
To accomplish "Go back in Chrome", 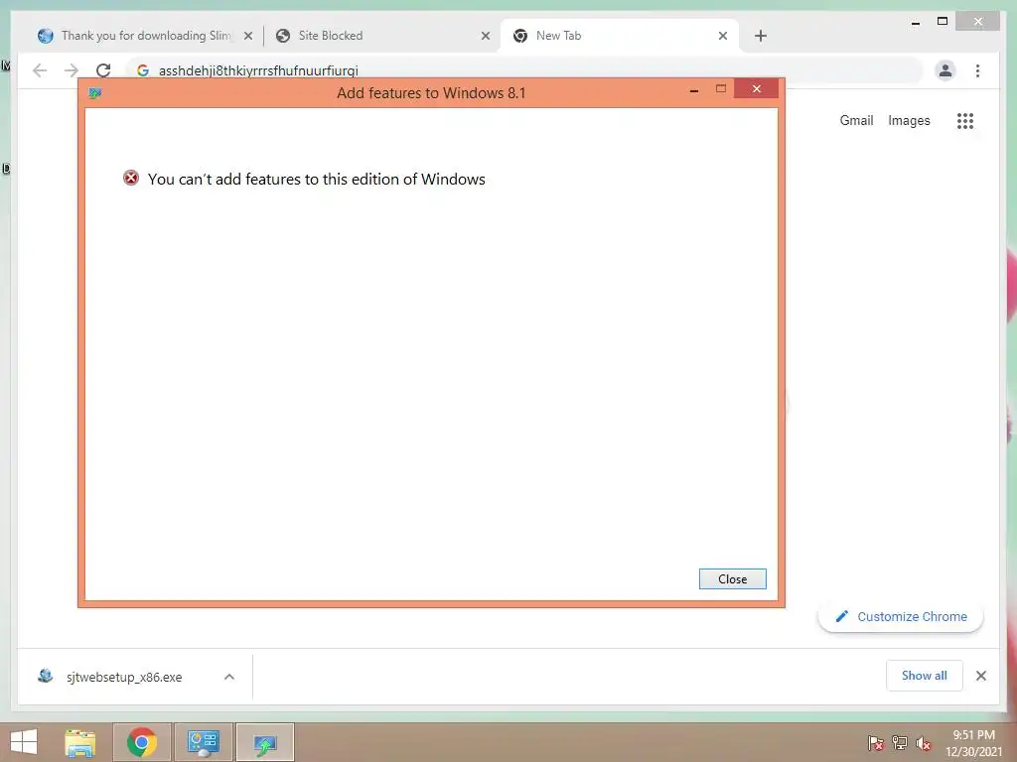I will point(40,70).
